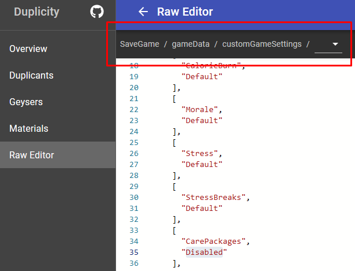Screen dimensions: 355x271
Task: Click the SaveGame breadcrumb
Action: click(x=140, y=44)
